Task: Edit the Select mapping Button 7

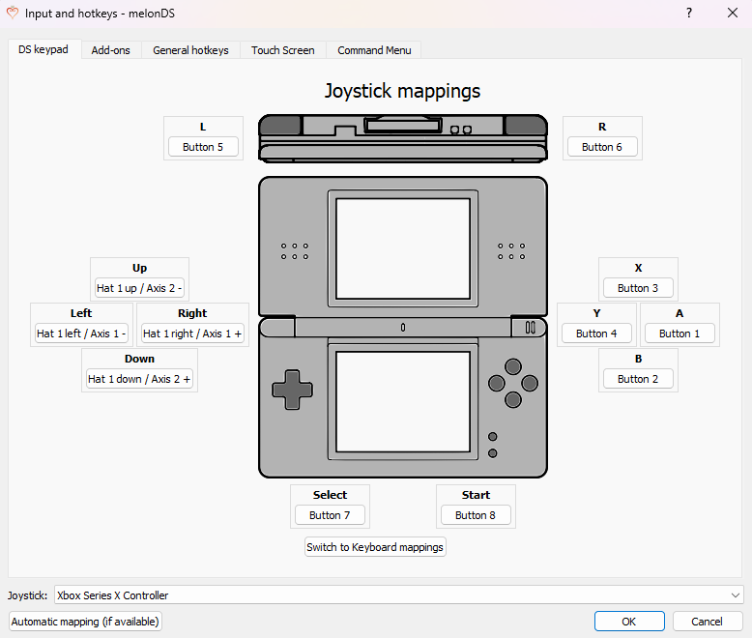Action: point(330,514)
